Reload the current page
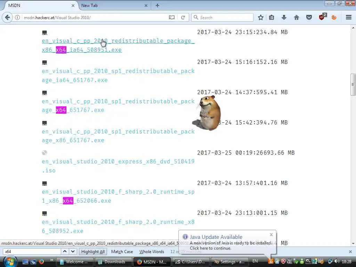 183,17
